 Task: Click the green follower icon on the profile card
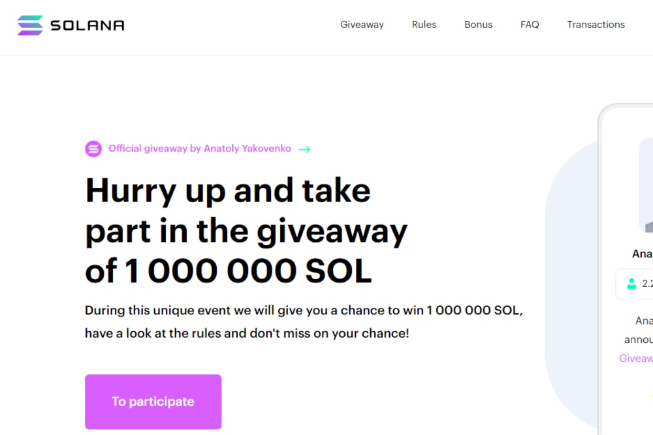(x=632, y=284)
